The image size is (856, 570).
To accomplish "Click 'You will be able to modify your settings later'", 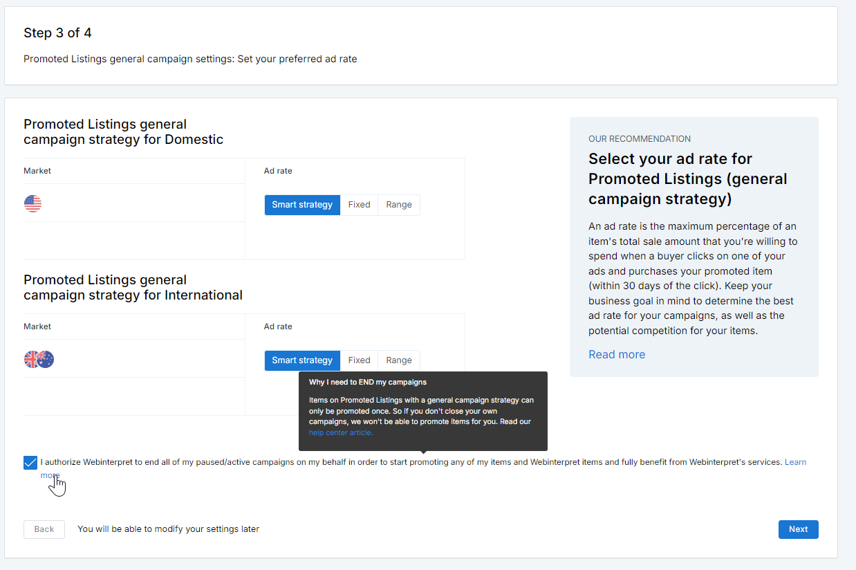I will click(x=168, y=529).
